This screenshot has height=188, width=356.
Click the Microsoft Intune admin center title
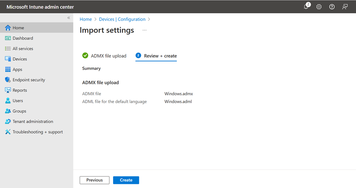[40, 7]
